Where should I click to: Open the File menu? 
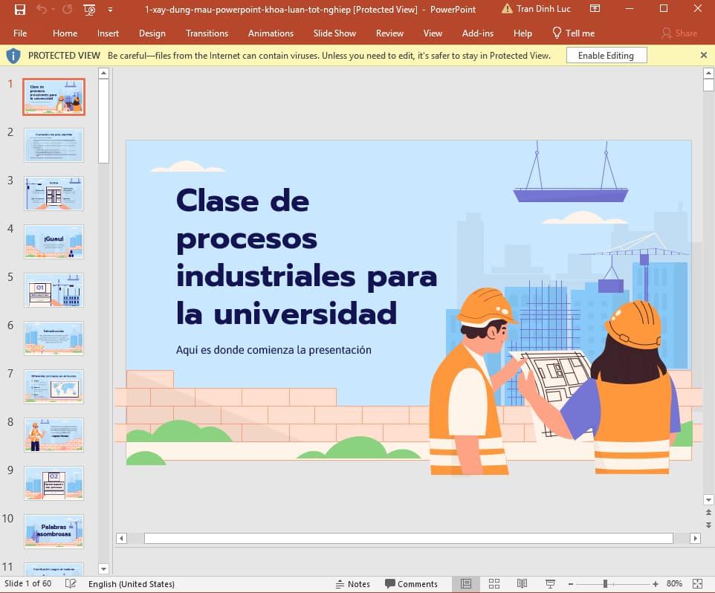[x=20, y=33]
